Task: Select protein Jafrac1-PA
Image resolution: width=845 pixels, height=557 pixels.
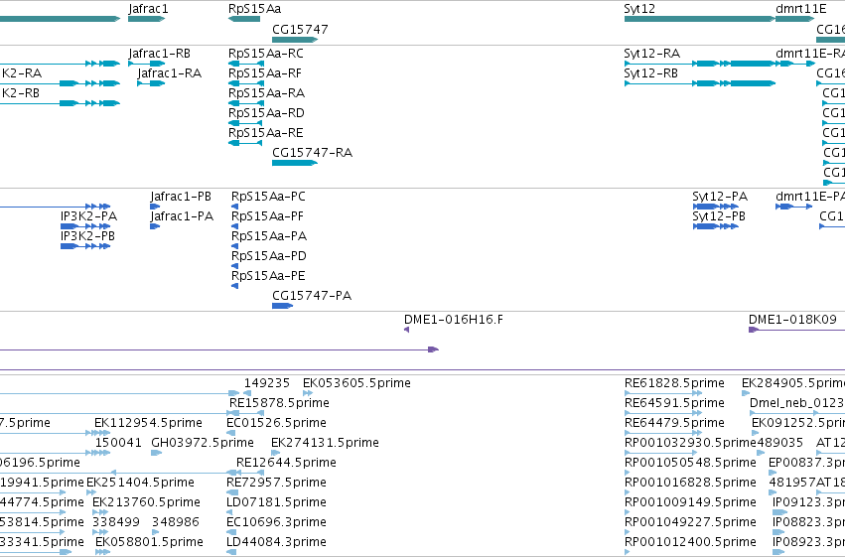Action: coord(155,226)
